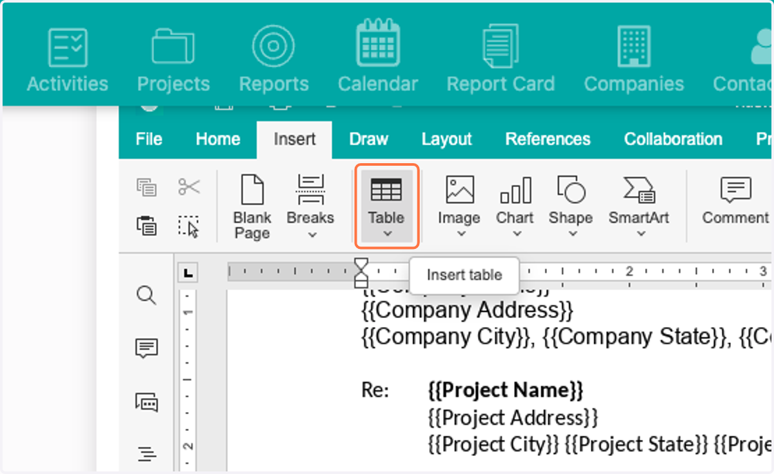Click the Paste clipboard icon
This screenshot has width=774, height=474.
(146, 226)
